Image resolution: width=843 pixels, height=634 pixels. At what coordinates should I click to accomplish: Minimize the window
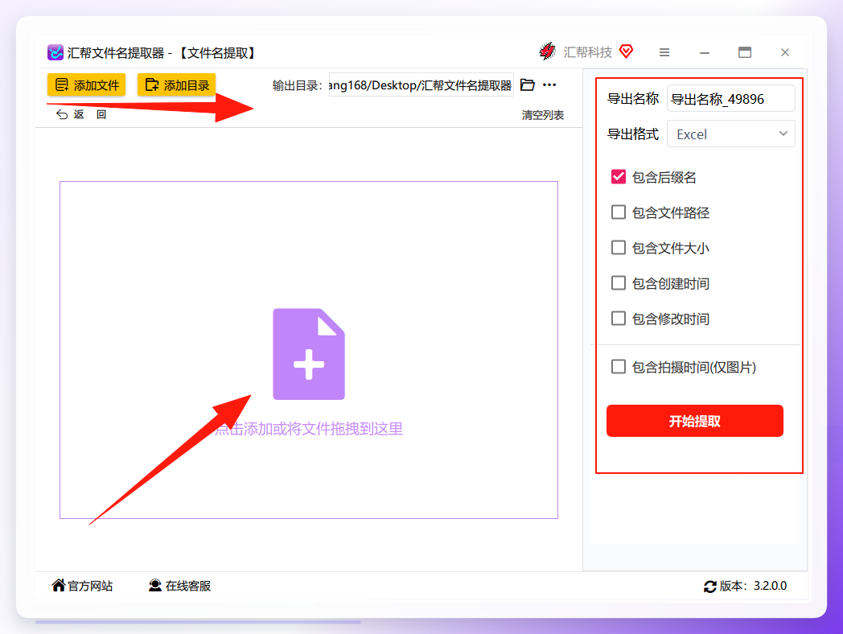tap(705, 52)
